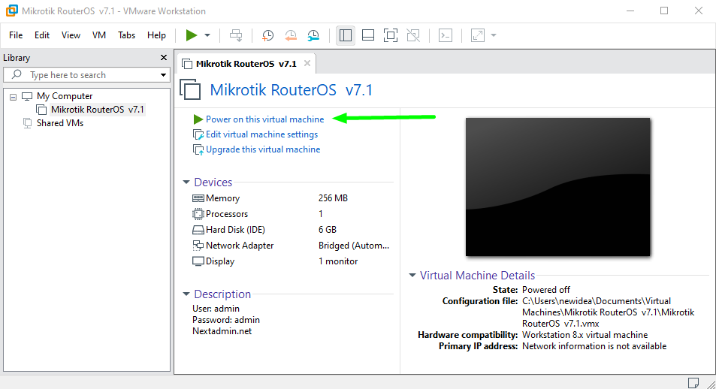Close the Mikrotik RouterOS v7.1 tab
The height and width of the screenshot is (389, 716).
(x=307, y=64)
